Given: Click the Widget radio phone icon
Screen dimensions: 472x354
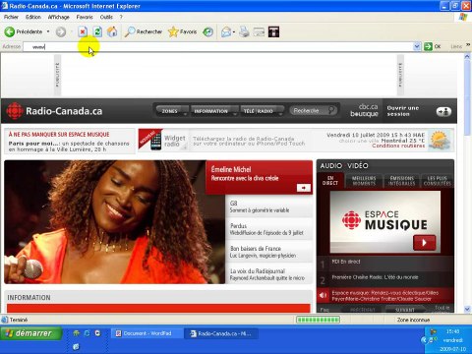Looking at the screenshot, I should click(156, 141).
